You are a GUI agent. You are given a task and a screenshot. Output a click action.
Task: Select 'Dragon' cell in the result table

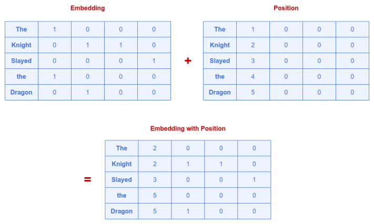click(122, 211)
